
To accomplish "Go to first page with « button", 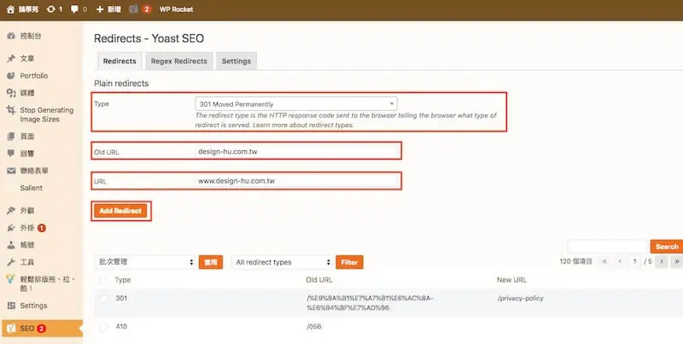I will (604, 262).
